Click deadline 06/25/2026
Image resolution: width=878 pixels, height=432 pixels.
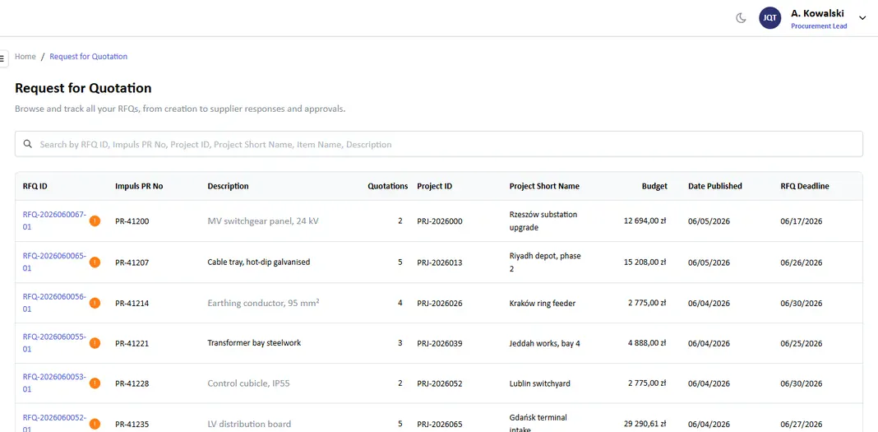tap(802, 343)
